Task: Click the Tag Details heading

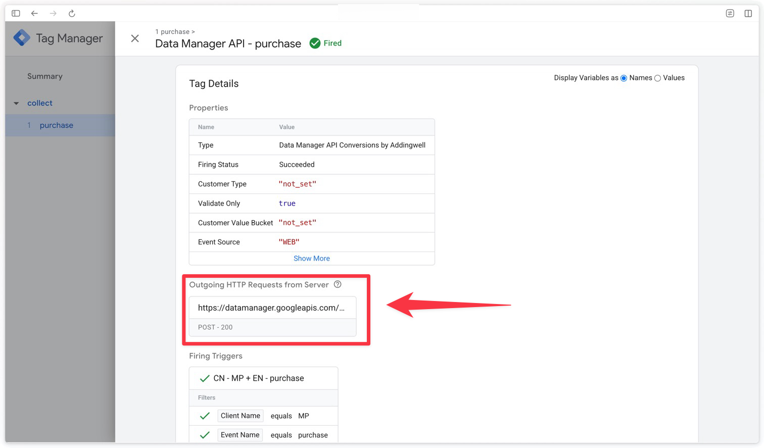Action: click(x=214, y=83)
